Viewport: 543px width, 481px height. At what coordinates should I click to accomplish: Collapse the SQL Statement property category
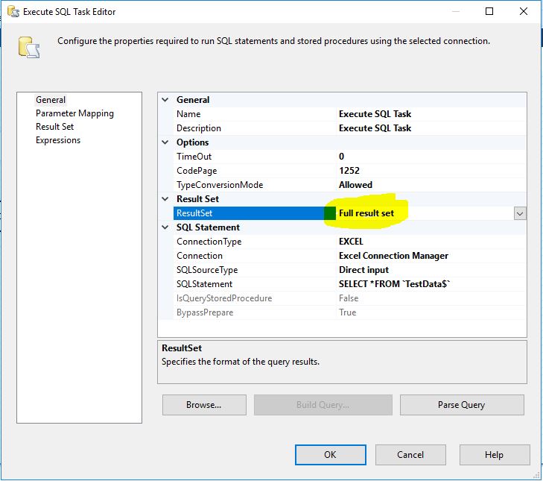point(165,227)
